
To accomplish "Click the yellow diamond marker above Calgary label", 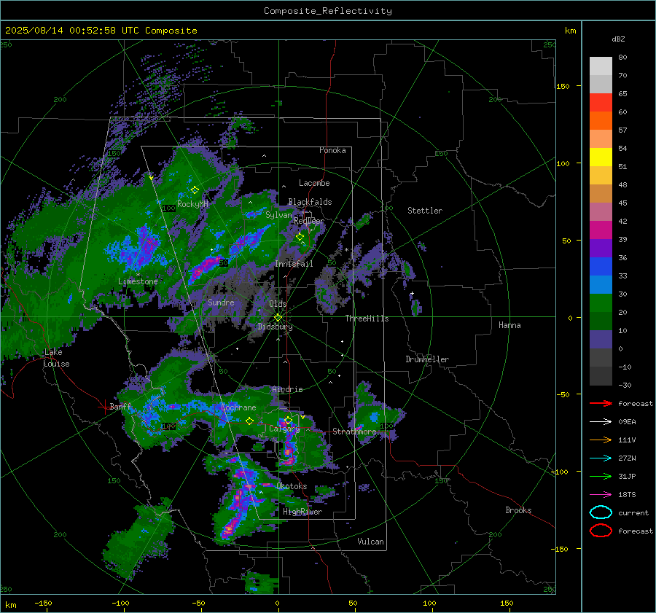I will point(288,420).
